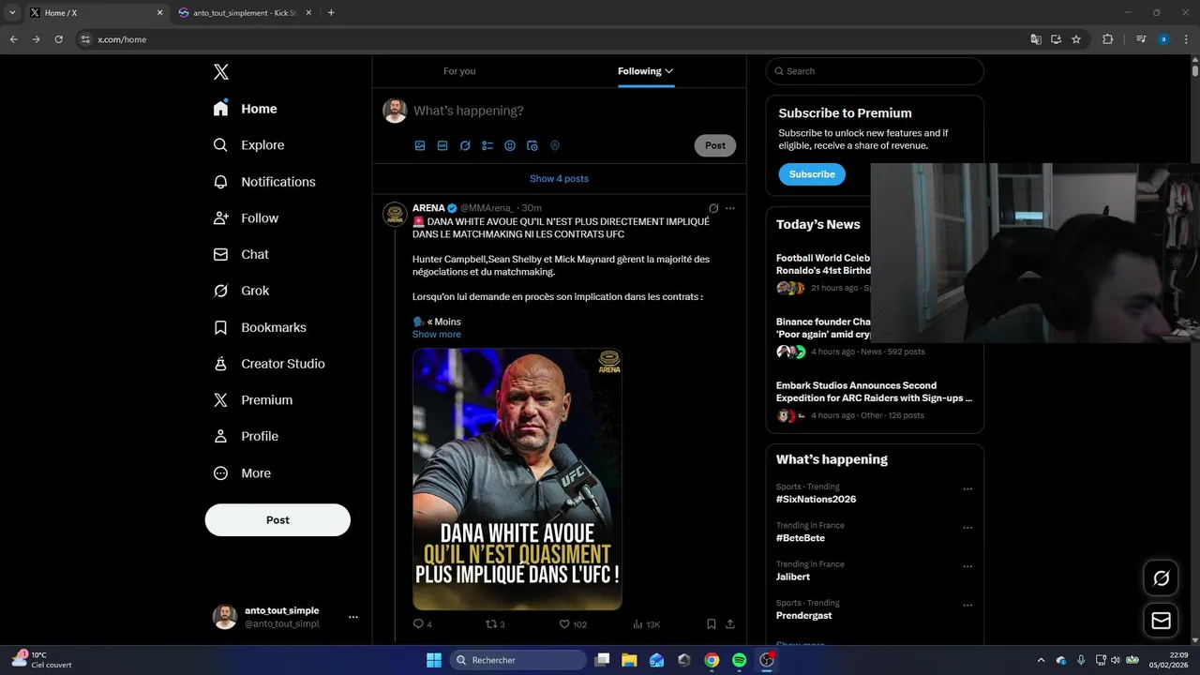This screenshot has width=1200, height=675.
Task: Open Bookmarks in the sidebar
Action: coord(261,327)
